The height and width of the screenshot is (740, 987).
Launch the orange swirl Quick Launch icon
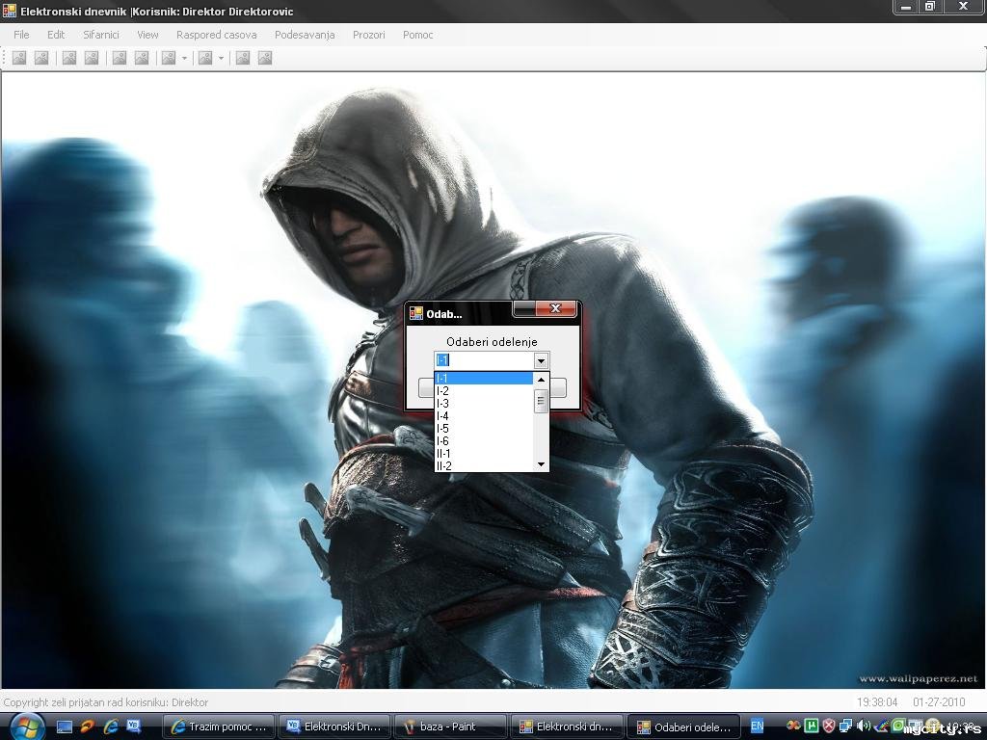click(88, 727)
